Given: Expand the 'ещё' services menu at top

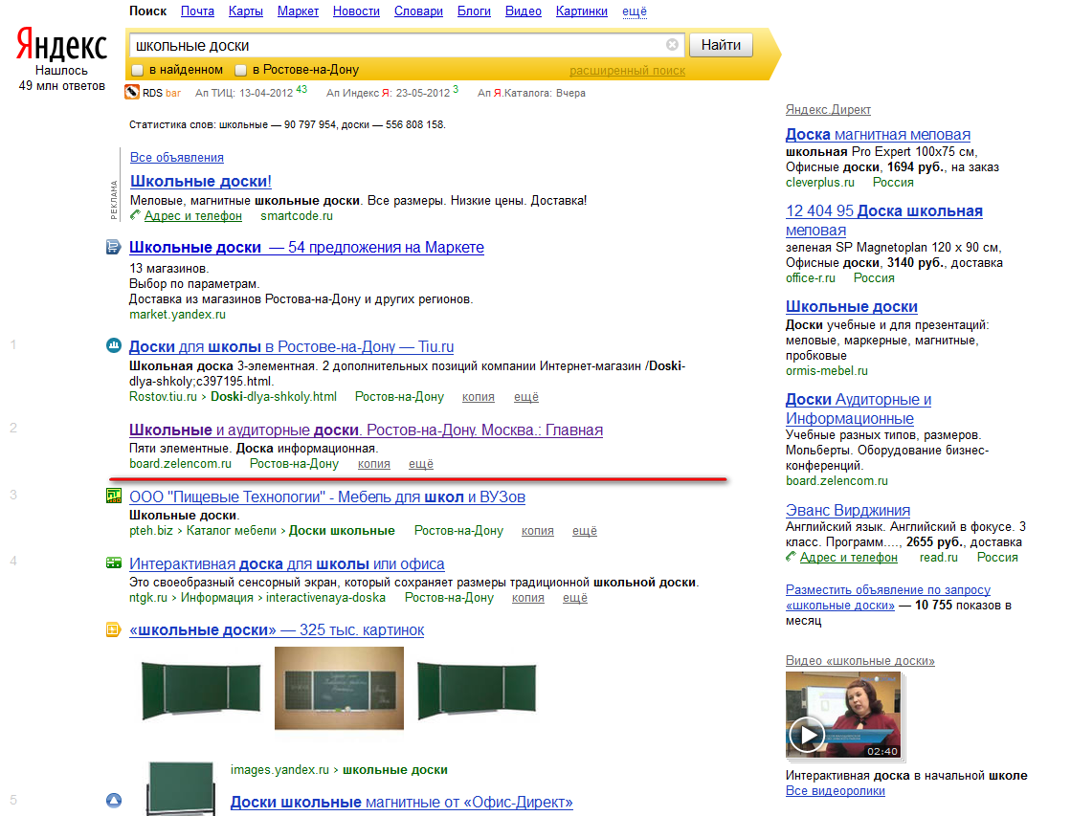Looking at the screenshot, I should 635,11.
